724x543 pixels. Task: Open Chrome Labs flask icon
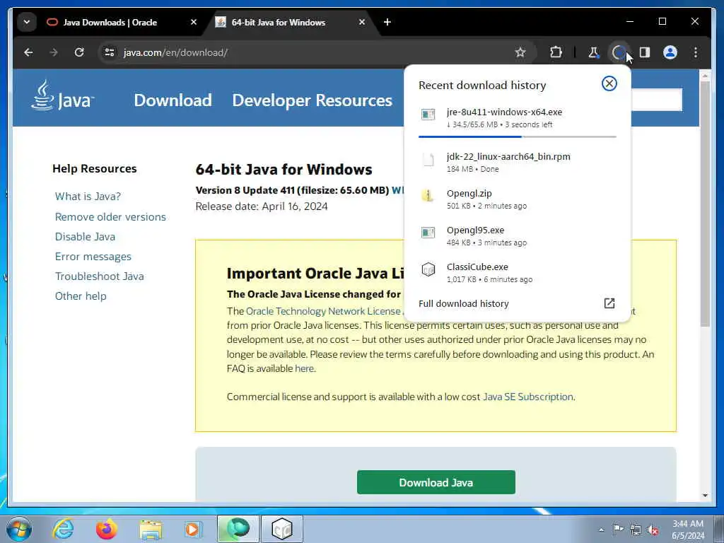[x=593, y=52]
